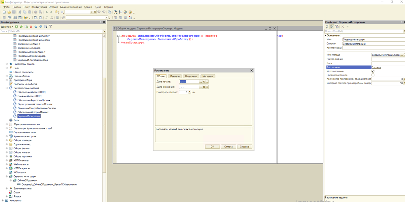This screenshot has width=405, height=202.
Task: Toggle the Использование checkbox
Action: click(373, 71)
